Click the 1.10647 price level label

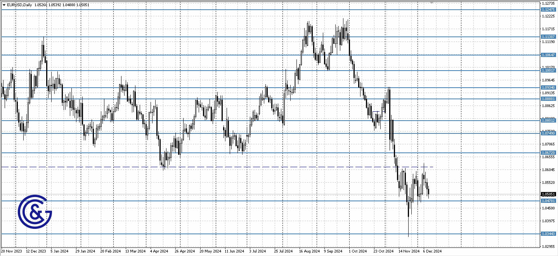point(548,56)
